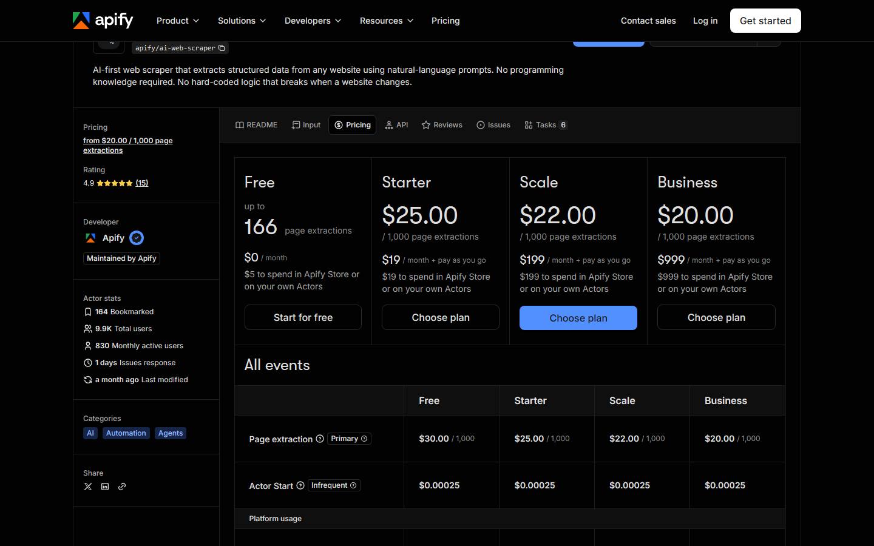This screenshot has height=546, width=874.
Task: Click the Apify developer name
Action: point(113,238)
